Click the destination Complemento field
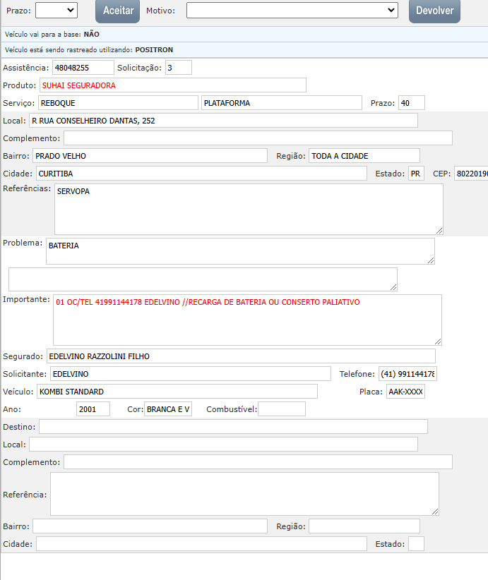 (x=258, y=462)
